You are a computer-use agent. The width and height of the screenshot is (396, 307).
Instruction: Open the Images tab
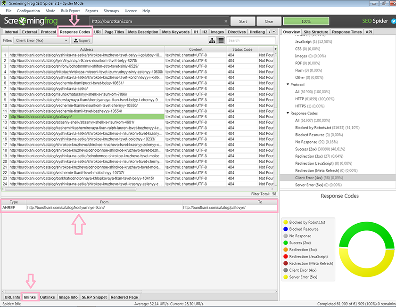tap(217, 32)
